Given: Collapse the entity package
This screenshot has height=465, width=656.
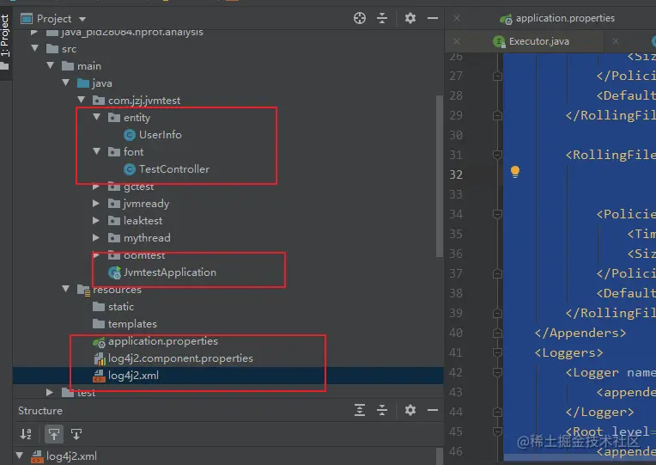Looking at the screenshot, I should tap(97, 117).
